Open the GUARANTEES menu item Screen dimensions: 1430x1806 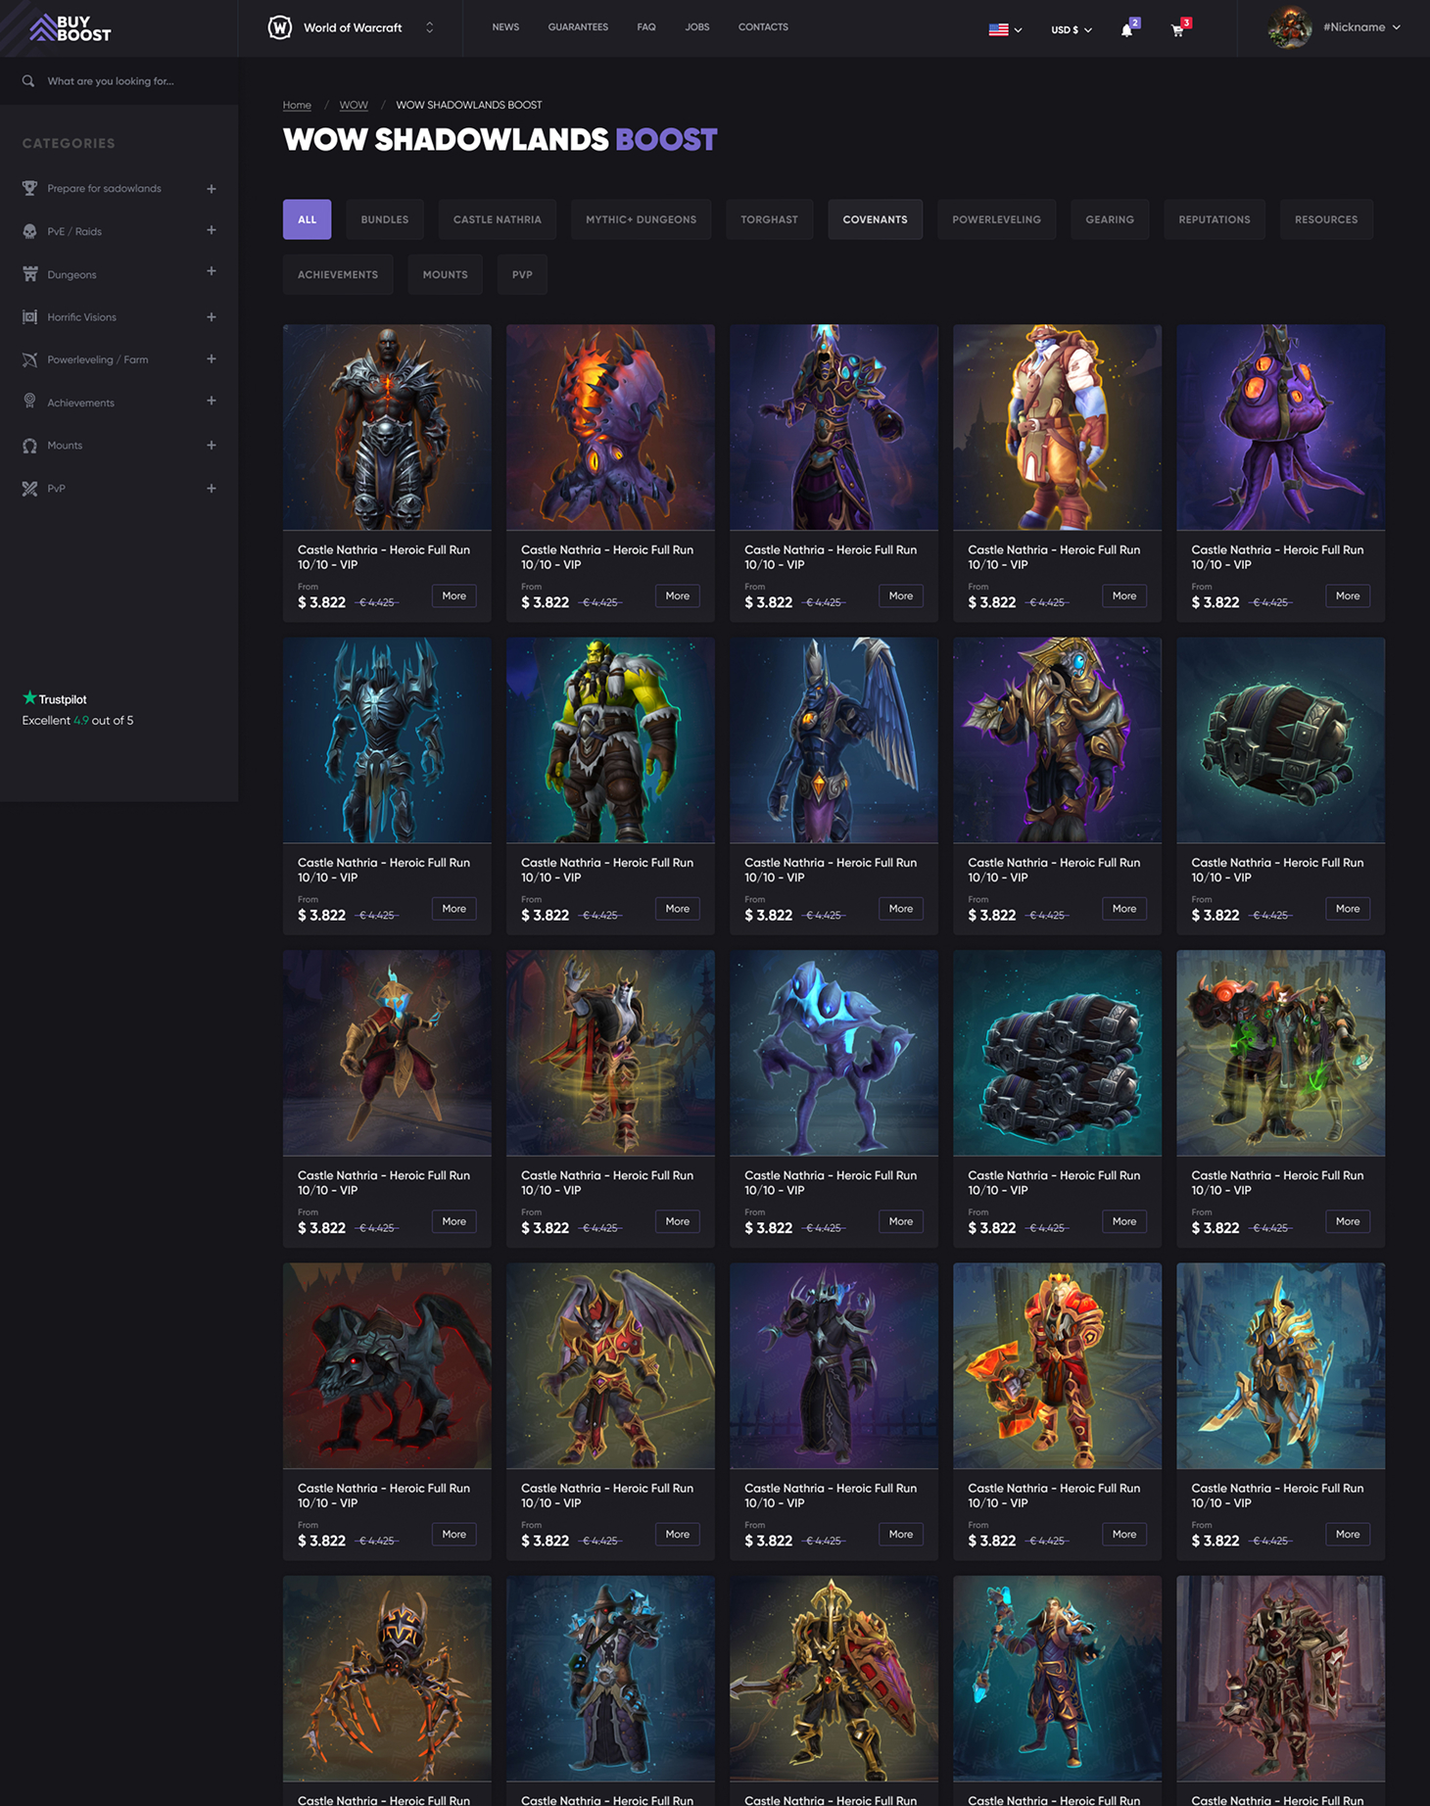pyautogui.click(x=578, y=27)
